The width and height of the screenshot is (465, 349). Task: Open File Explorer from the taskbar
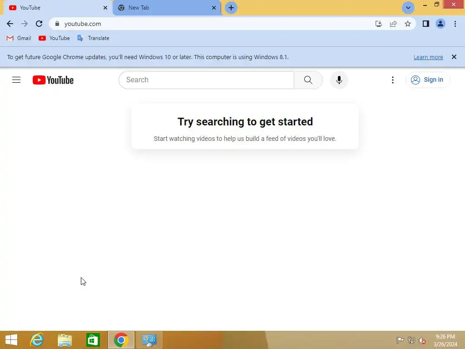point(64,340)
